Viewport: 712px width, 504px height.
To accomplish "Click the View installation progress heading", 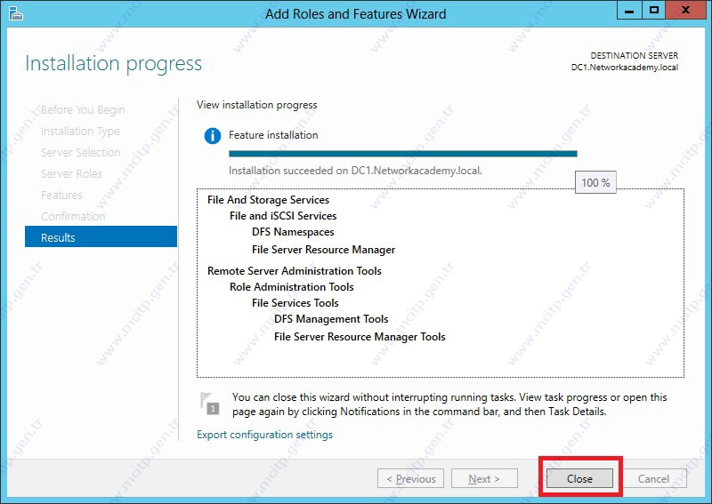I will click(x=257, y=105).
